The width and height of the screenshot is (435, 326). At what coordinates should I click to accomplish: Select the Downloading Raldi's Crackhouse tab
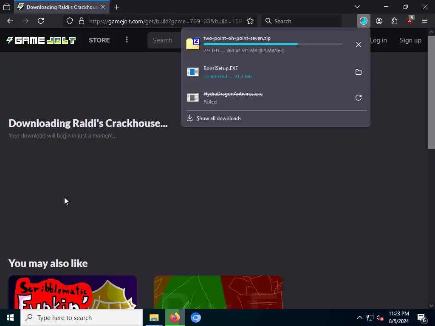click(x=61, y=7)
